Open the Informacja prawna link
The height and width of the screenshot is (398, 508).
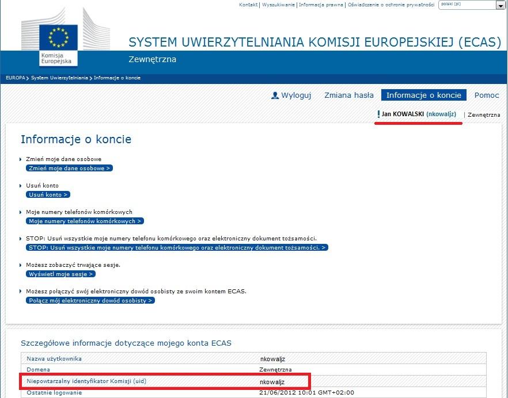pos(321,5)
